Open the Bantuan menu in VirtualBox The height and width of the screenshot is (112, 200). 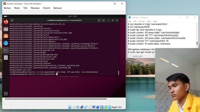tap(57, 8)
